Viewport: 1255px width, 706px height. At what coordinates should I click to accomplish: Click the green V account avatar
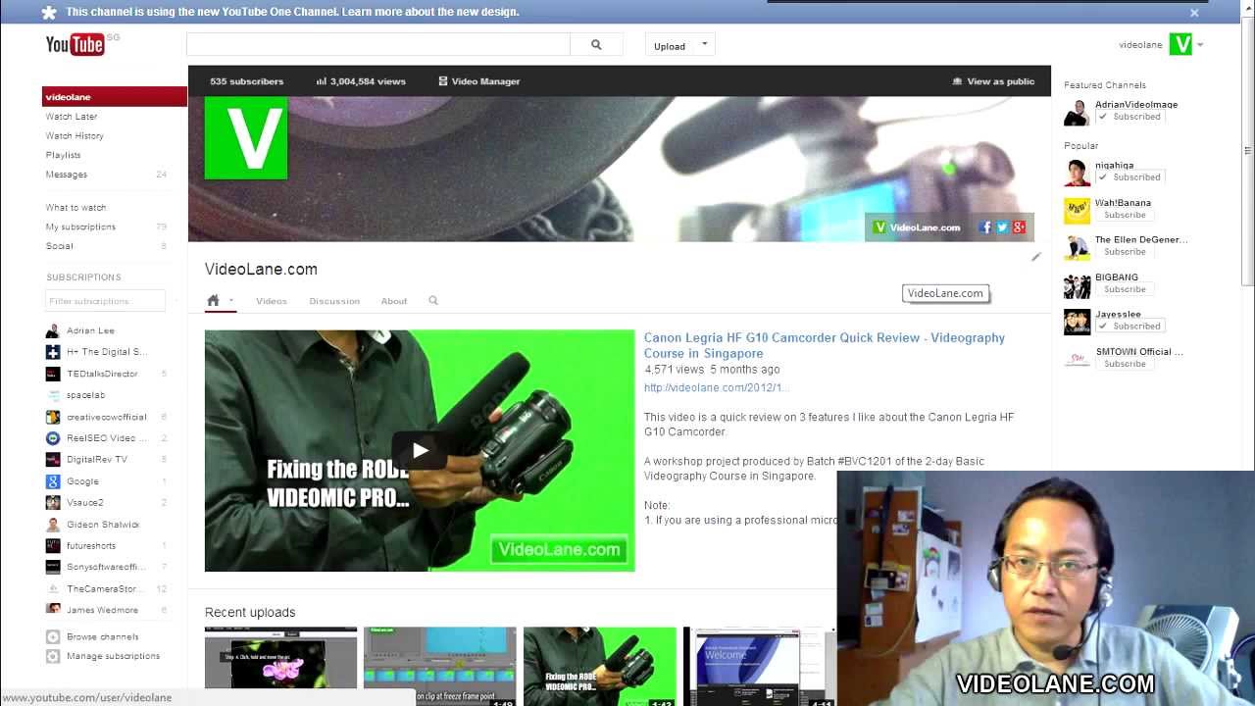tap(1180, 44)
